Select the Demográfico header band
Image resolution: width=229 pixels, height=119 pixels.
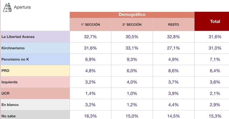tap(132, 15)
